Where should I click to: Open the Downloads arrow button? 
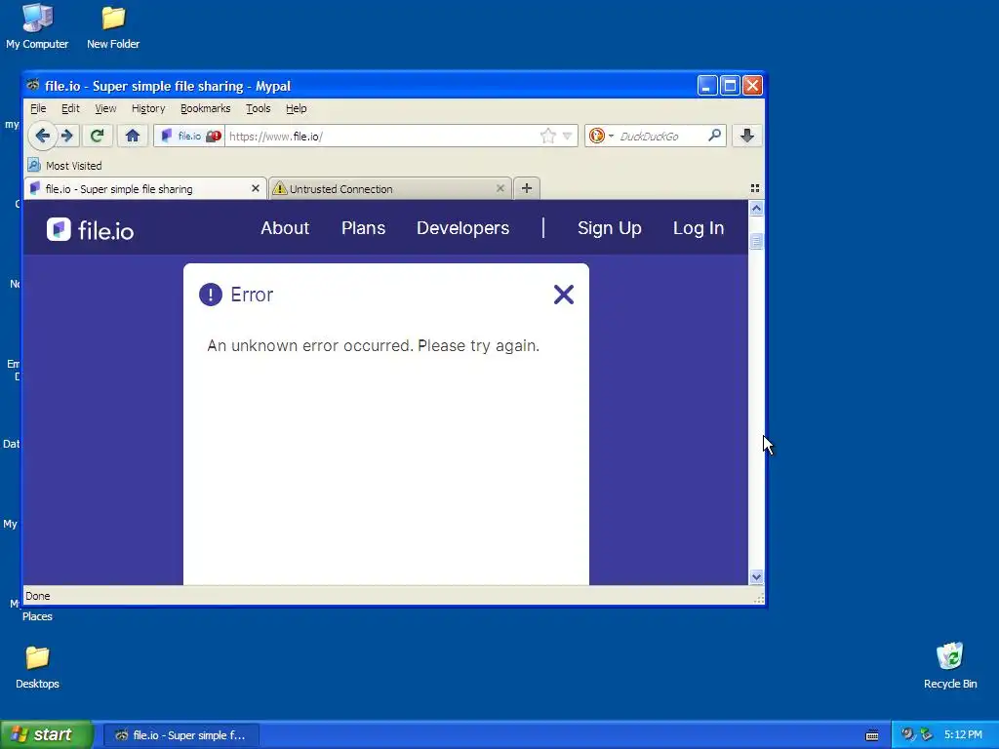click(746, 136)
